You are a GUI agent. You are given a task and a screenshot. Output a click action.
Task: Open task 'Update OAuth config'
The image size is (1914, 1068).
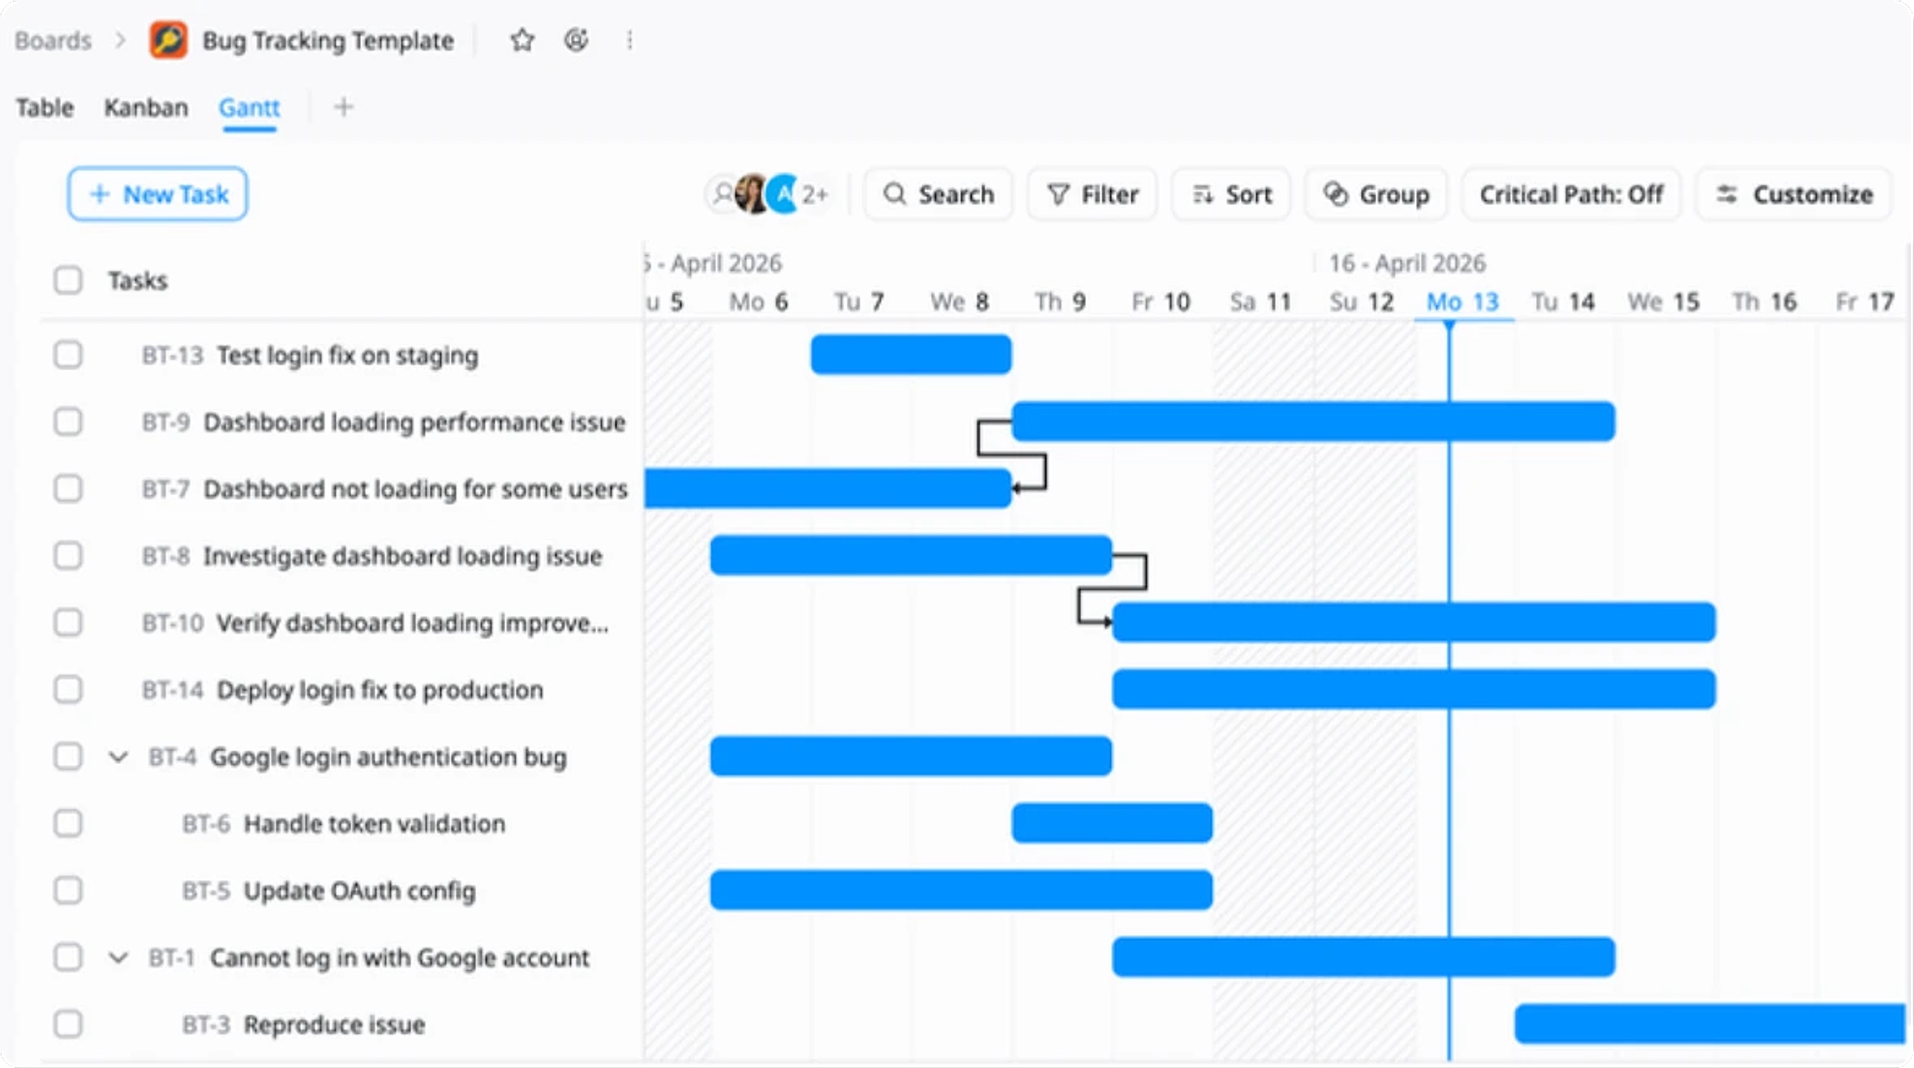click(360, 891)
